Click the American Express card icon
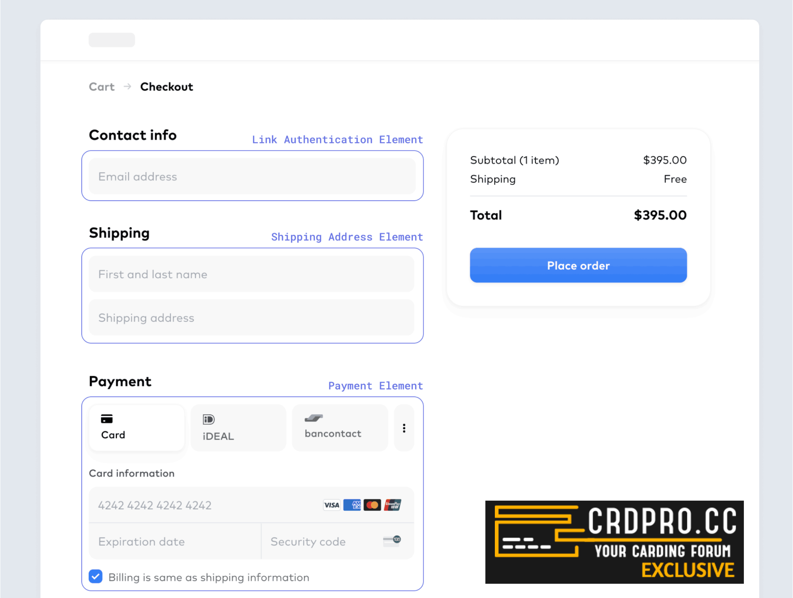Image resolution: width=793 pixels, height=598 pixels. tap(352, 505)
